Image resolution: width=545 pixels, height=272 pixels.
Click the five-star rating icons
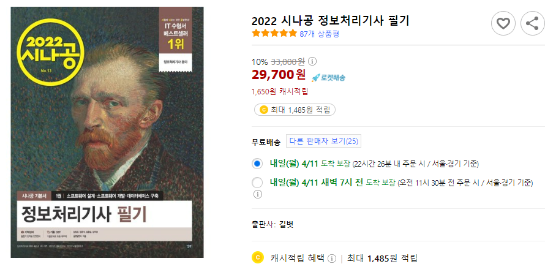274,34
